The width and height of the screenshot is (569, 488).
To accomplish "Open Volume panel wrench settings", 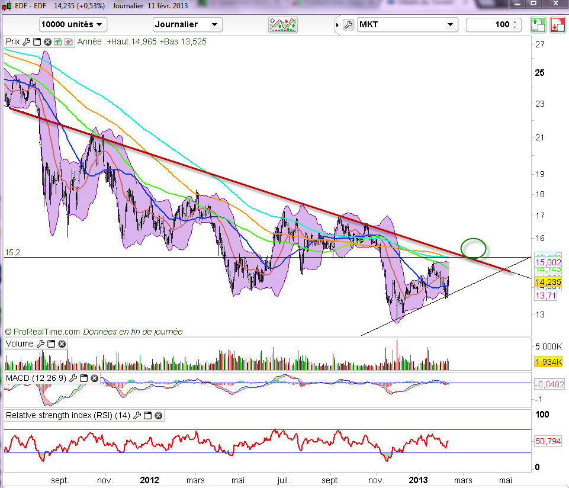I will [40, 343].
